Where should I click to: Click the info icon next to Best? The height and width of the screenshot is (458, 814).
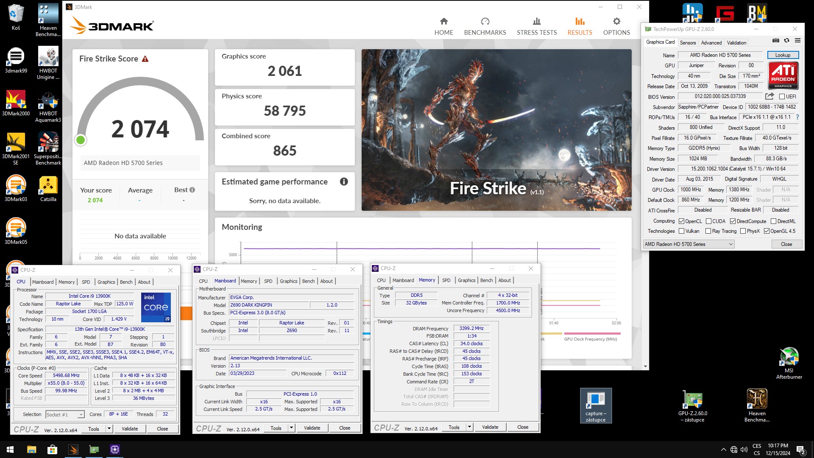[x=192, y=190]
